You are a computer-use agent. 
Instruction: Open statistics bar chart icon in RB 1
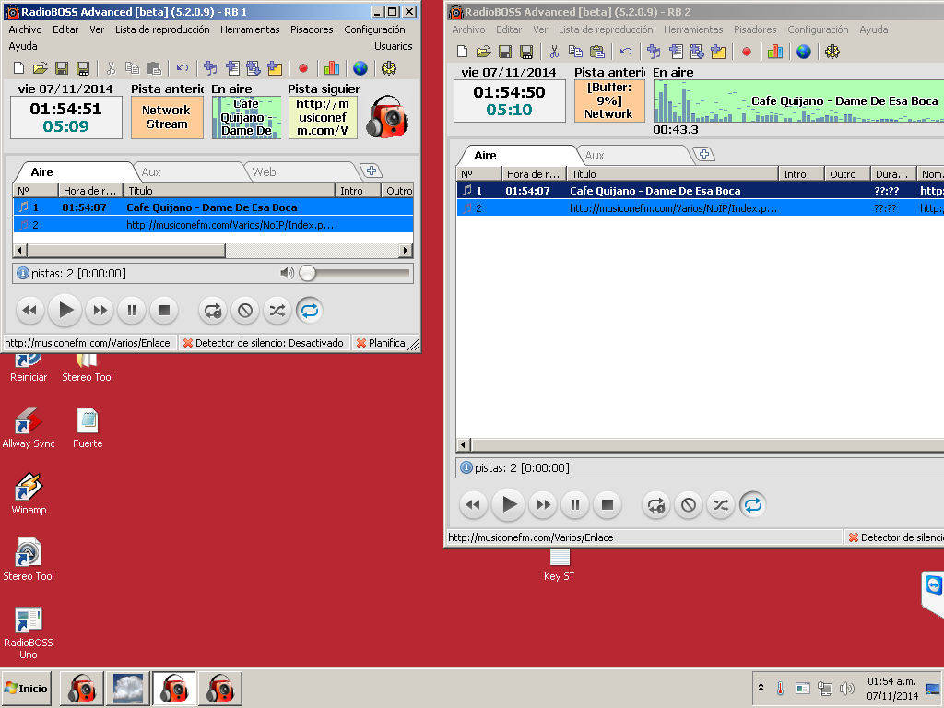pyautogui.click(x=332, y=68)
